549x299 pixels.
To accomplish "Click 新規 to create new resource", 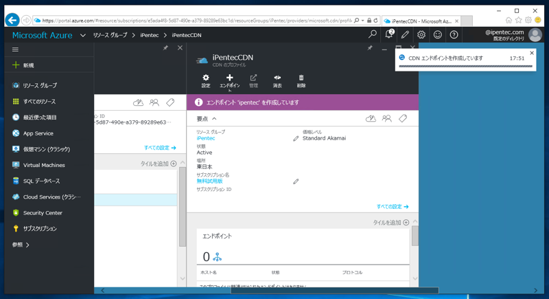I will 49,65.
